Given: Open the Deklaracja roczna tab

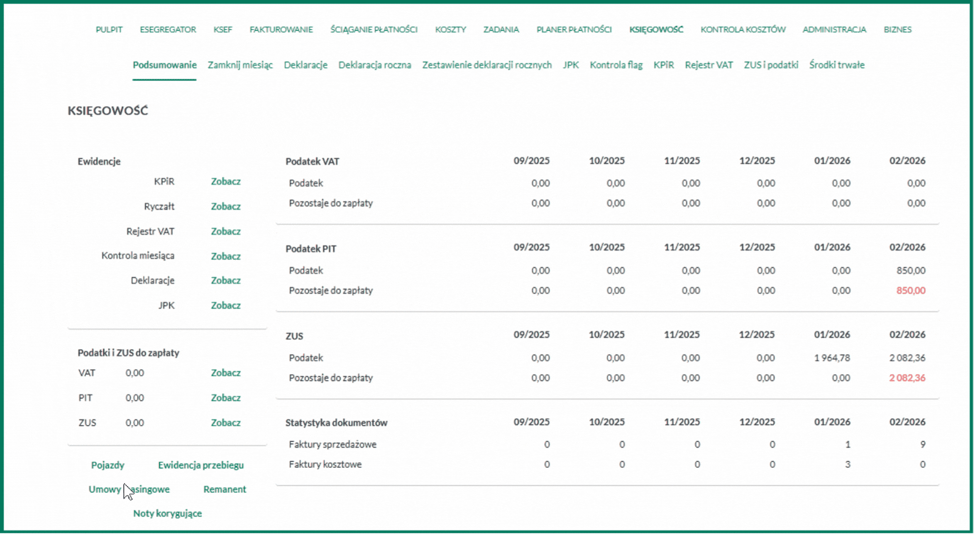Looking at the screenshot, I should (x=375, y=65).
